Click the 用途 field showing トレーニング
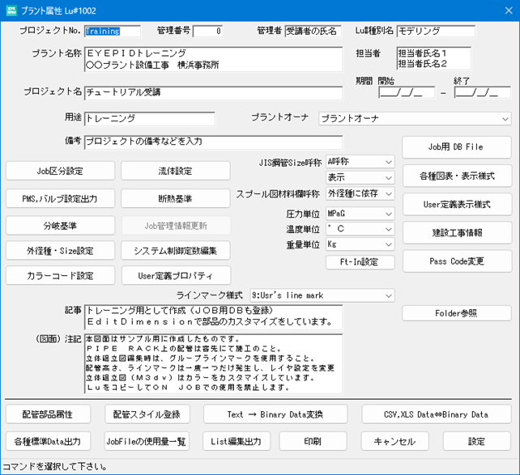Image resolution: width=520 pixels, height=475 pixels. (x=150, y=119)
